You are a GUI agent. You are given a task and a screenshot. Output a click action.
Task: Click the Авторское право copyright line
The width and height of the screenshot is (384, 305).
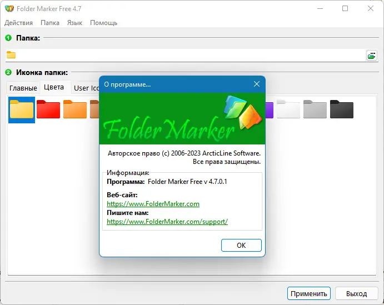pyautogui.click(x=184, y=153)
